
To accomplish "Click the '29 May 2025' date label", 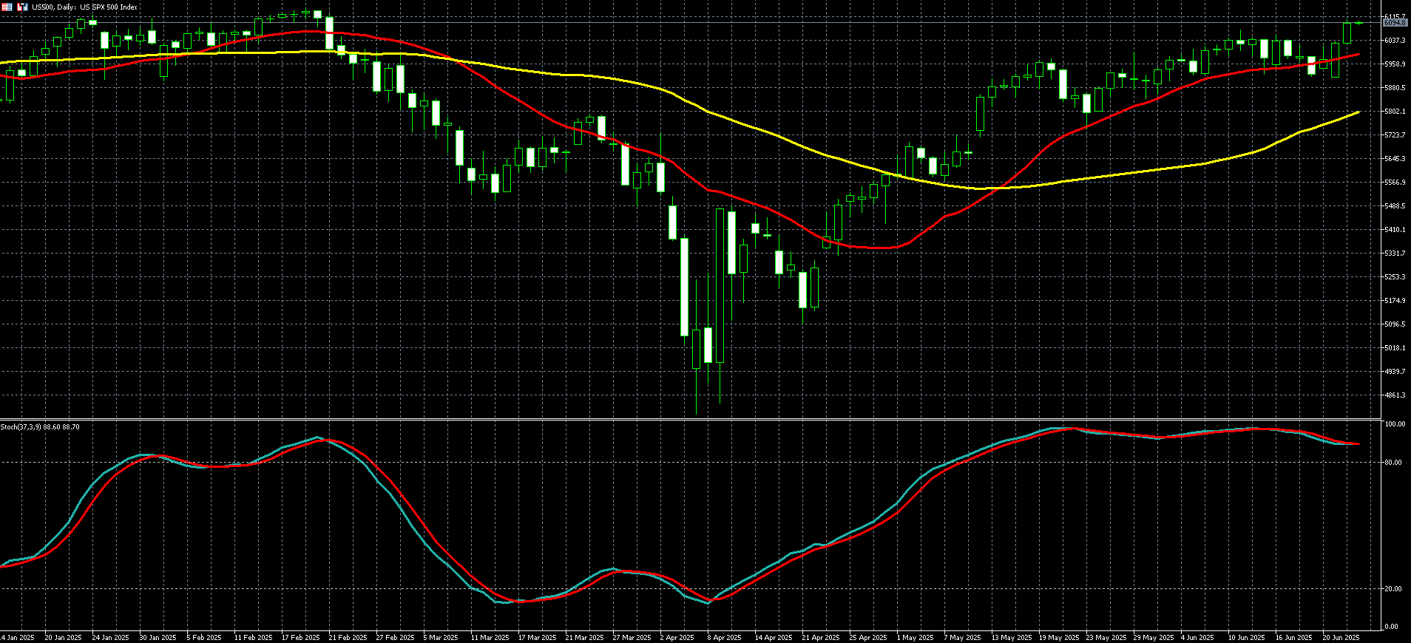I will coord(1153,637).
